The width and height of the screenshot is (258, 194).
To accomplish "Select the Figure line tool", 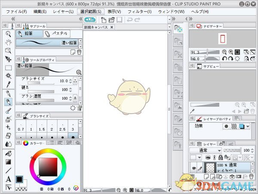I will (8, 170).
